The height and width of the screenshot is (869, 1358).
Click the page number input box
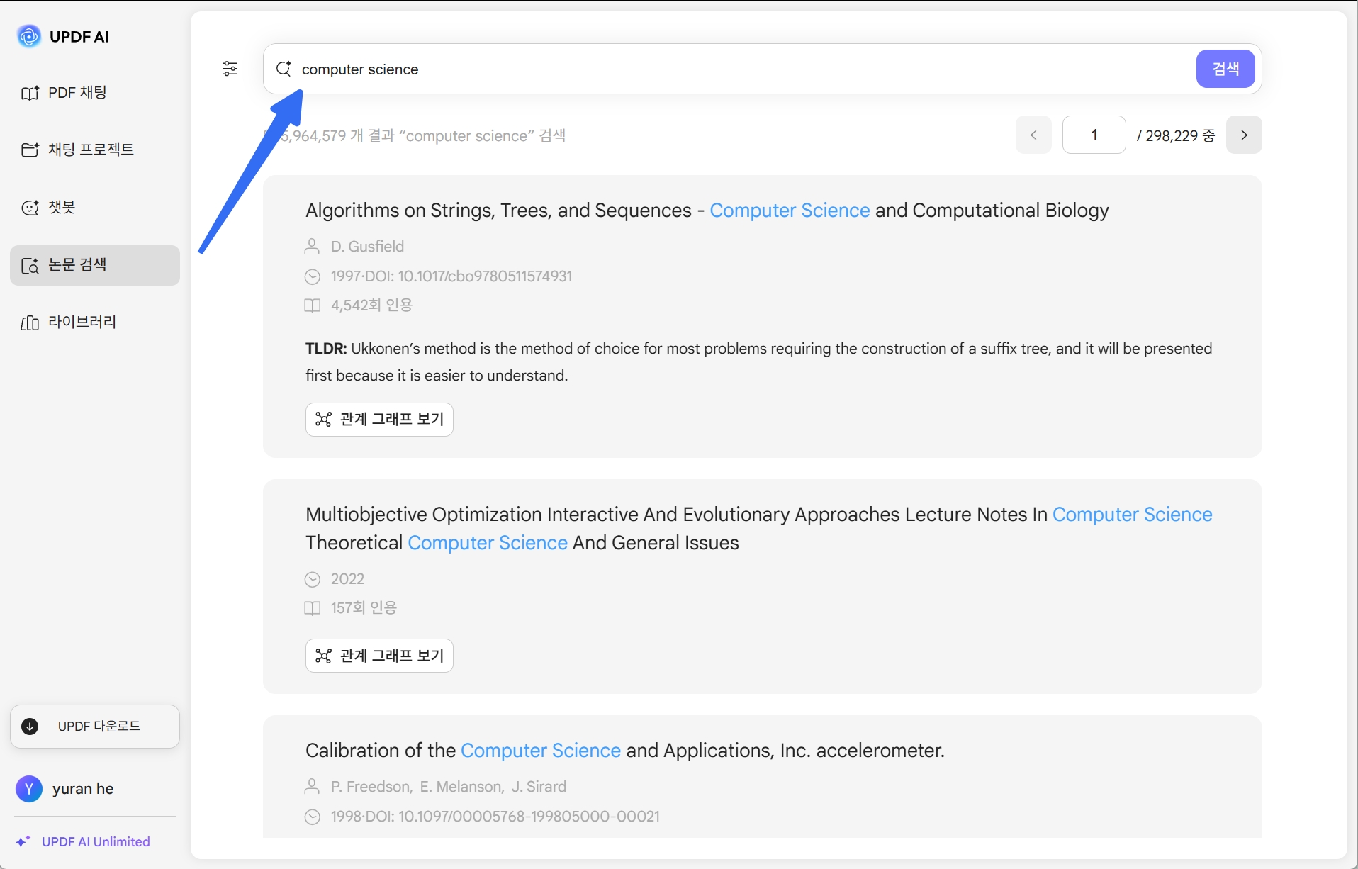(x=1094, y=135)
